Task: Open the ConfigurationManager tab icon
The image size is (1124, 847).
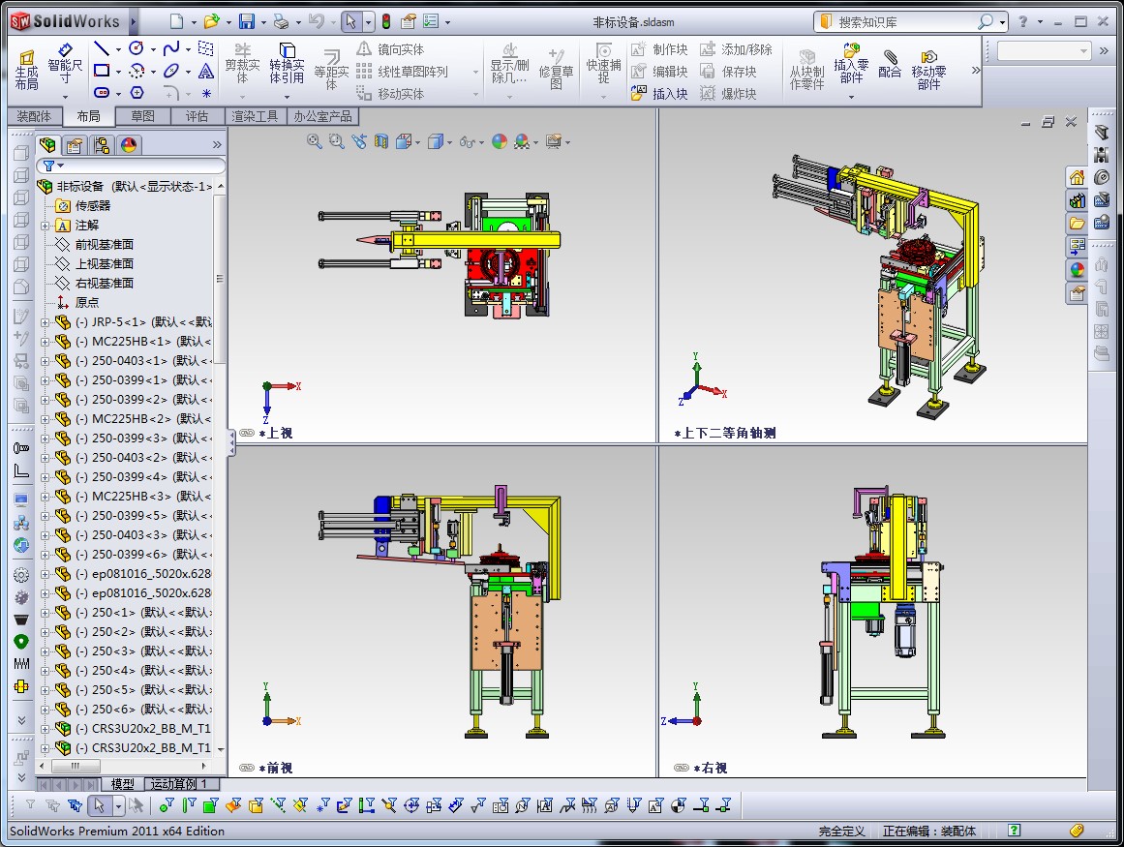Action: point(101,145)
